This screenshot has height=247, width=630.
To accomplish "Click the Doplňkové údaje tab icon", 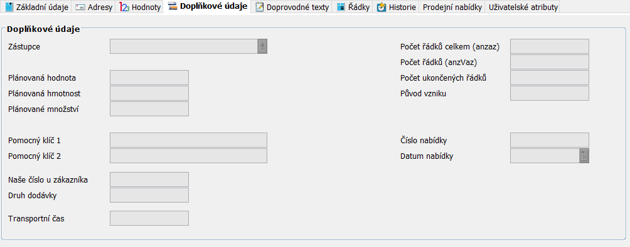I will pyautogui.click(x=172, y=6).
